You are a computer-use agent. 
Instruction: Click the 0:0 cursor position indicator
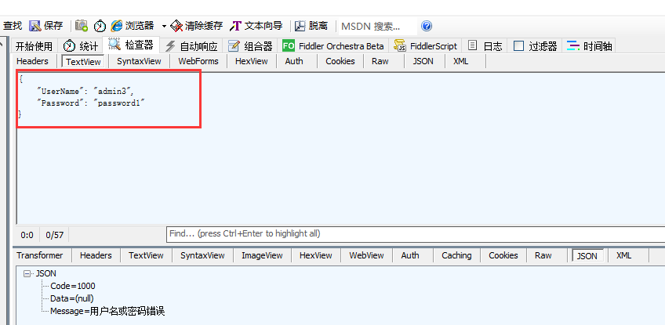click(x=27, y=235)
